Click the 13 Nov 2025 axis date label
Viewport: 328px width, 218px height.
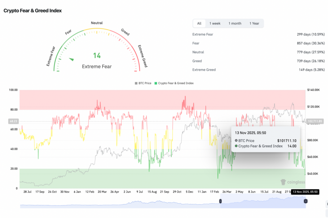coord(305,192)
